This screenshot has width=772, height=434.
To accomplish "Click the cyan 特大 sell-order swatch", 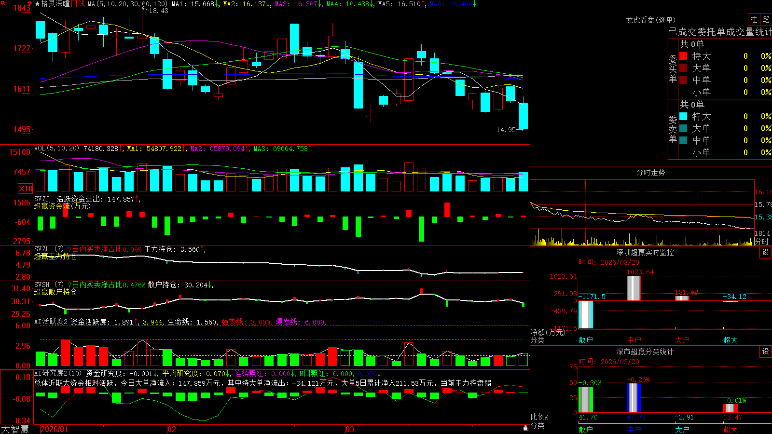I will (x=683, y=116).
